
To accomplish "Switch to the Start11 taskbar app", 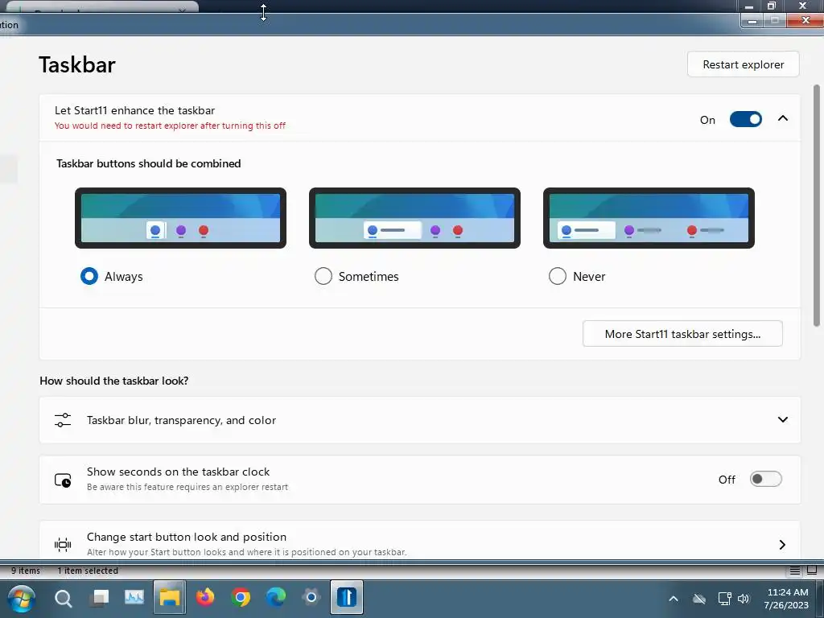I will pyautogui.click(x=346, y=598).
